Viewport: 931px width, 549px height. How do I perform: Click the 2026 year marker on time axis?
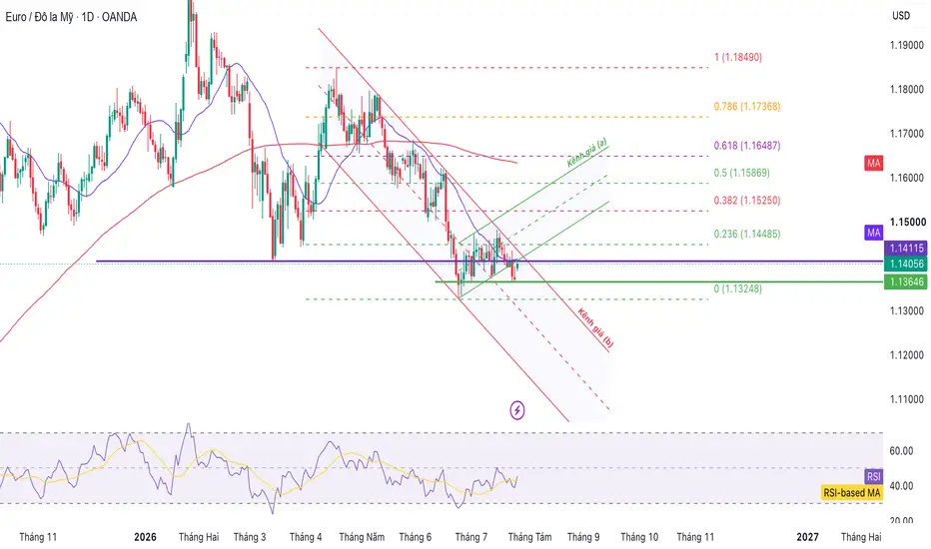click(145, 537)
